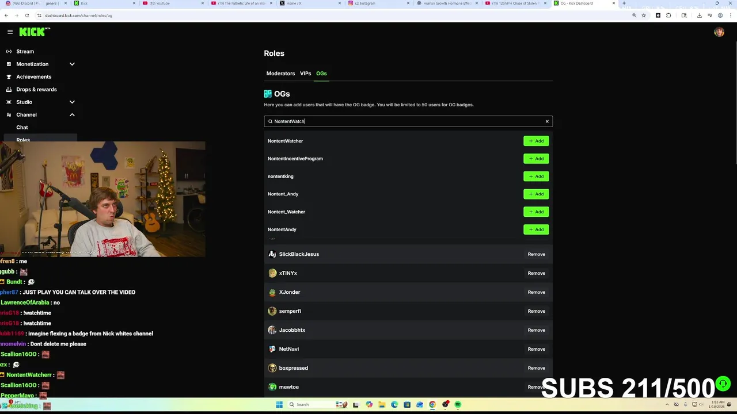Open the browser extensions puzzle icon
The width and height of the screenshot is (737, 414).
(x=668, y=16)
